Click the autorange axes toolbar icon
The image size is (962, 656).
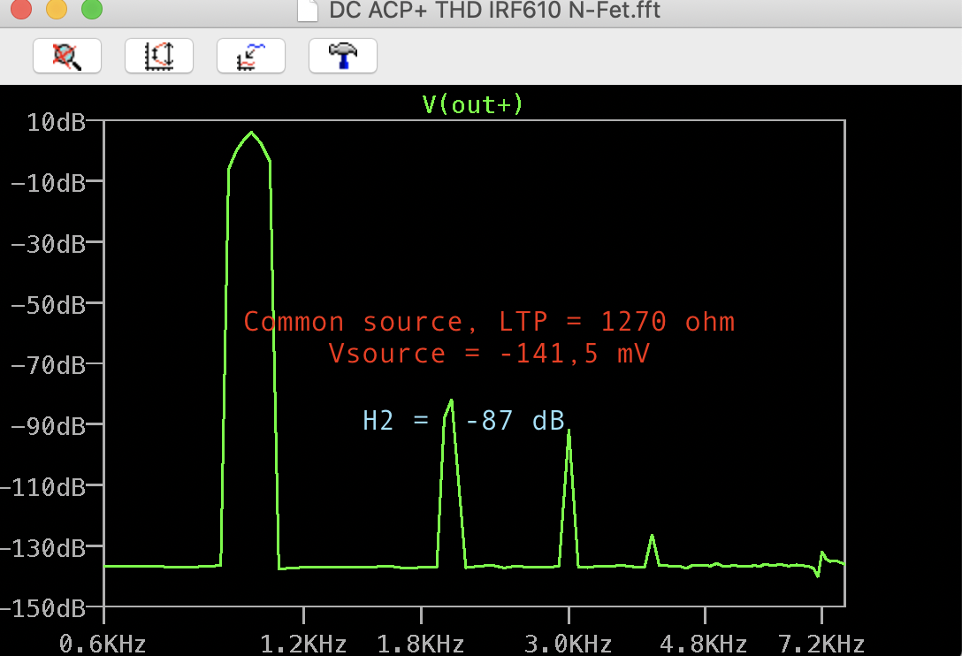(159, 56)
